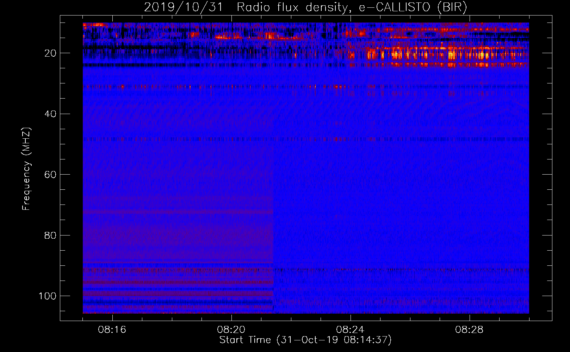Click the 'Frequency (MHZ)' axis label
Screen dimensions: 570x352
coord(27,169)
